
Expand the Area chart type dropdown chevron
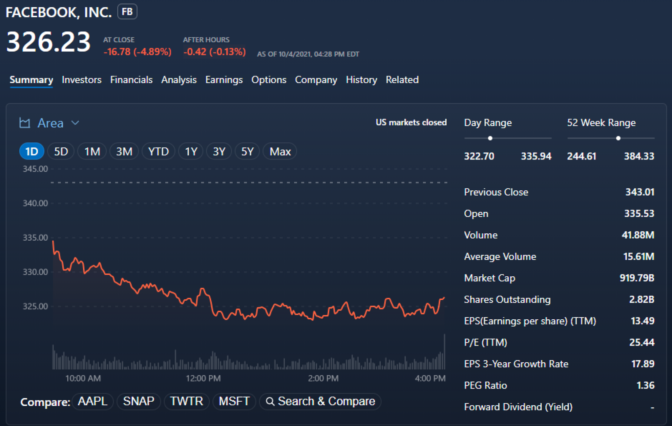75,123
